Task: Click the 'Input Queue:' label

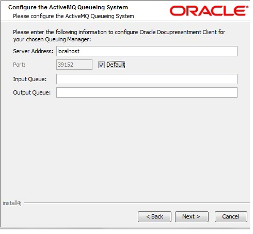Action: coord(30,79)
